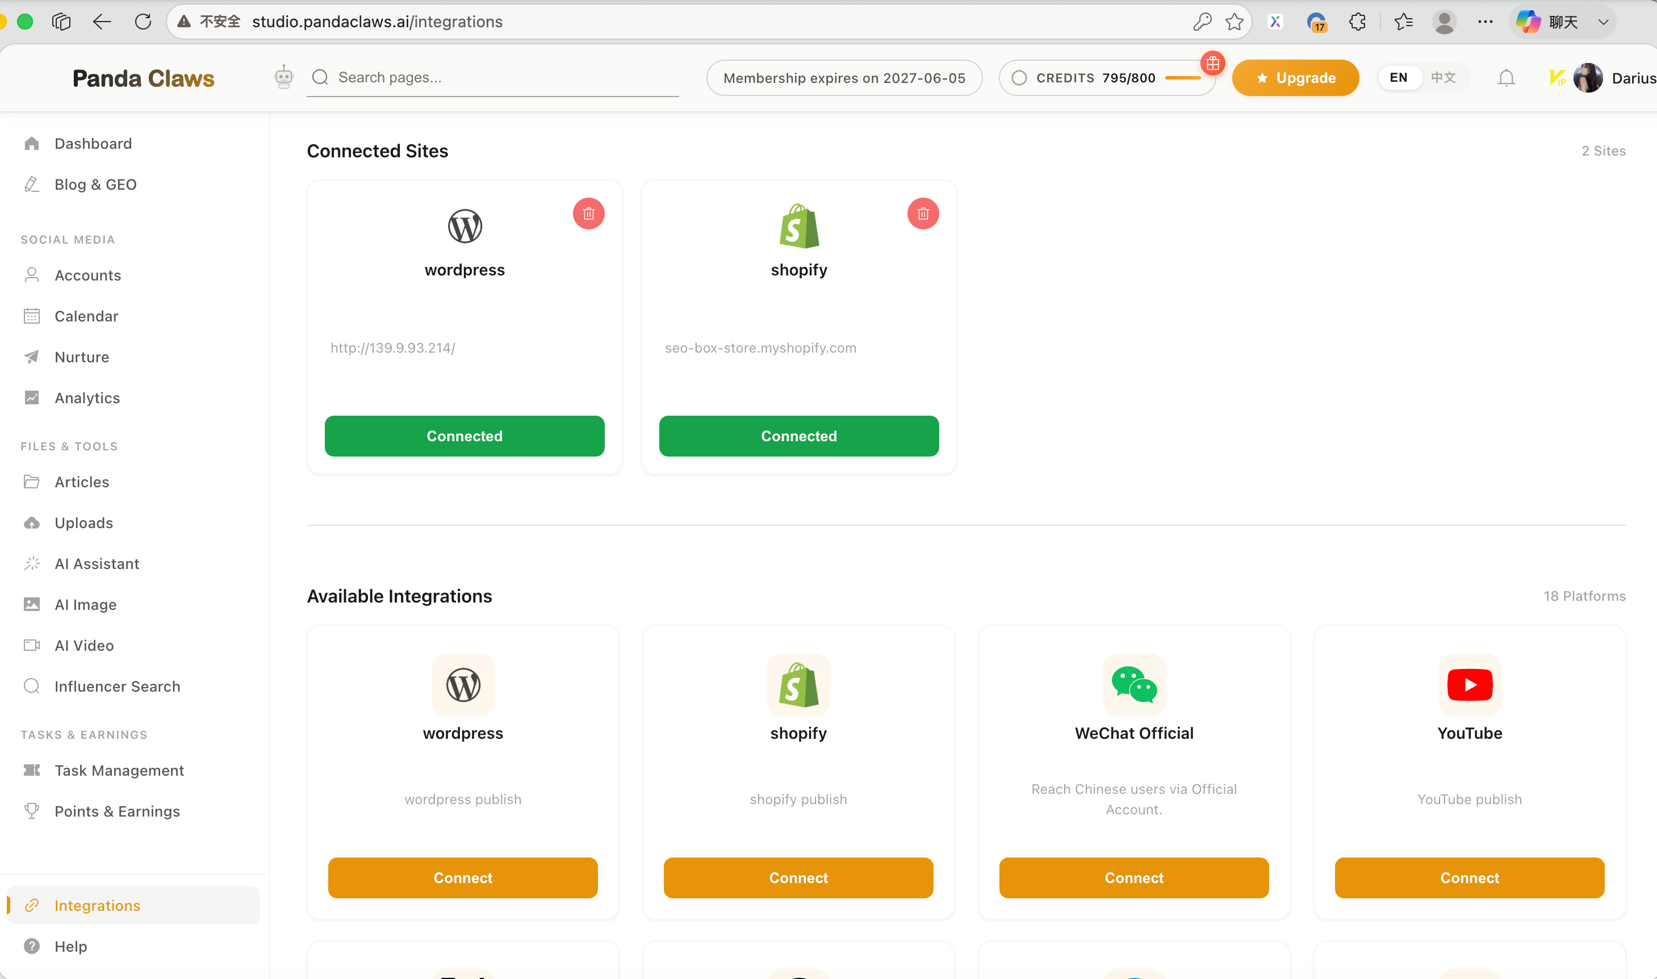Click the not-secure warning icon
1657x979 pixels.
(x=184, y=22)
